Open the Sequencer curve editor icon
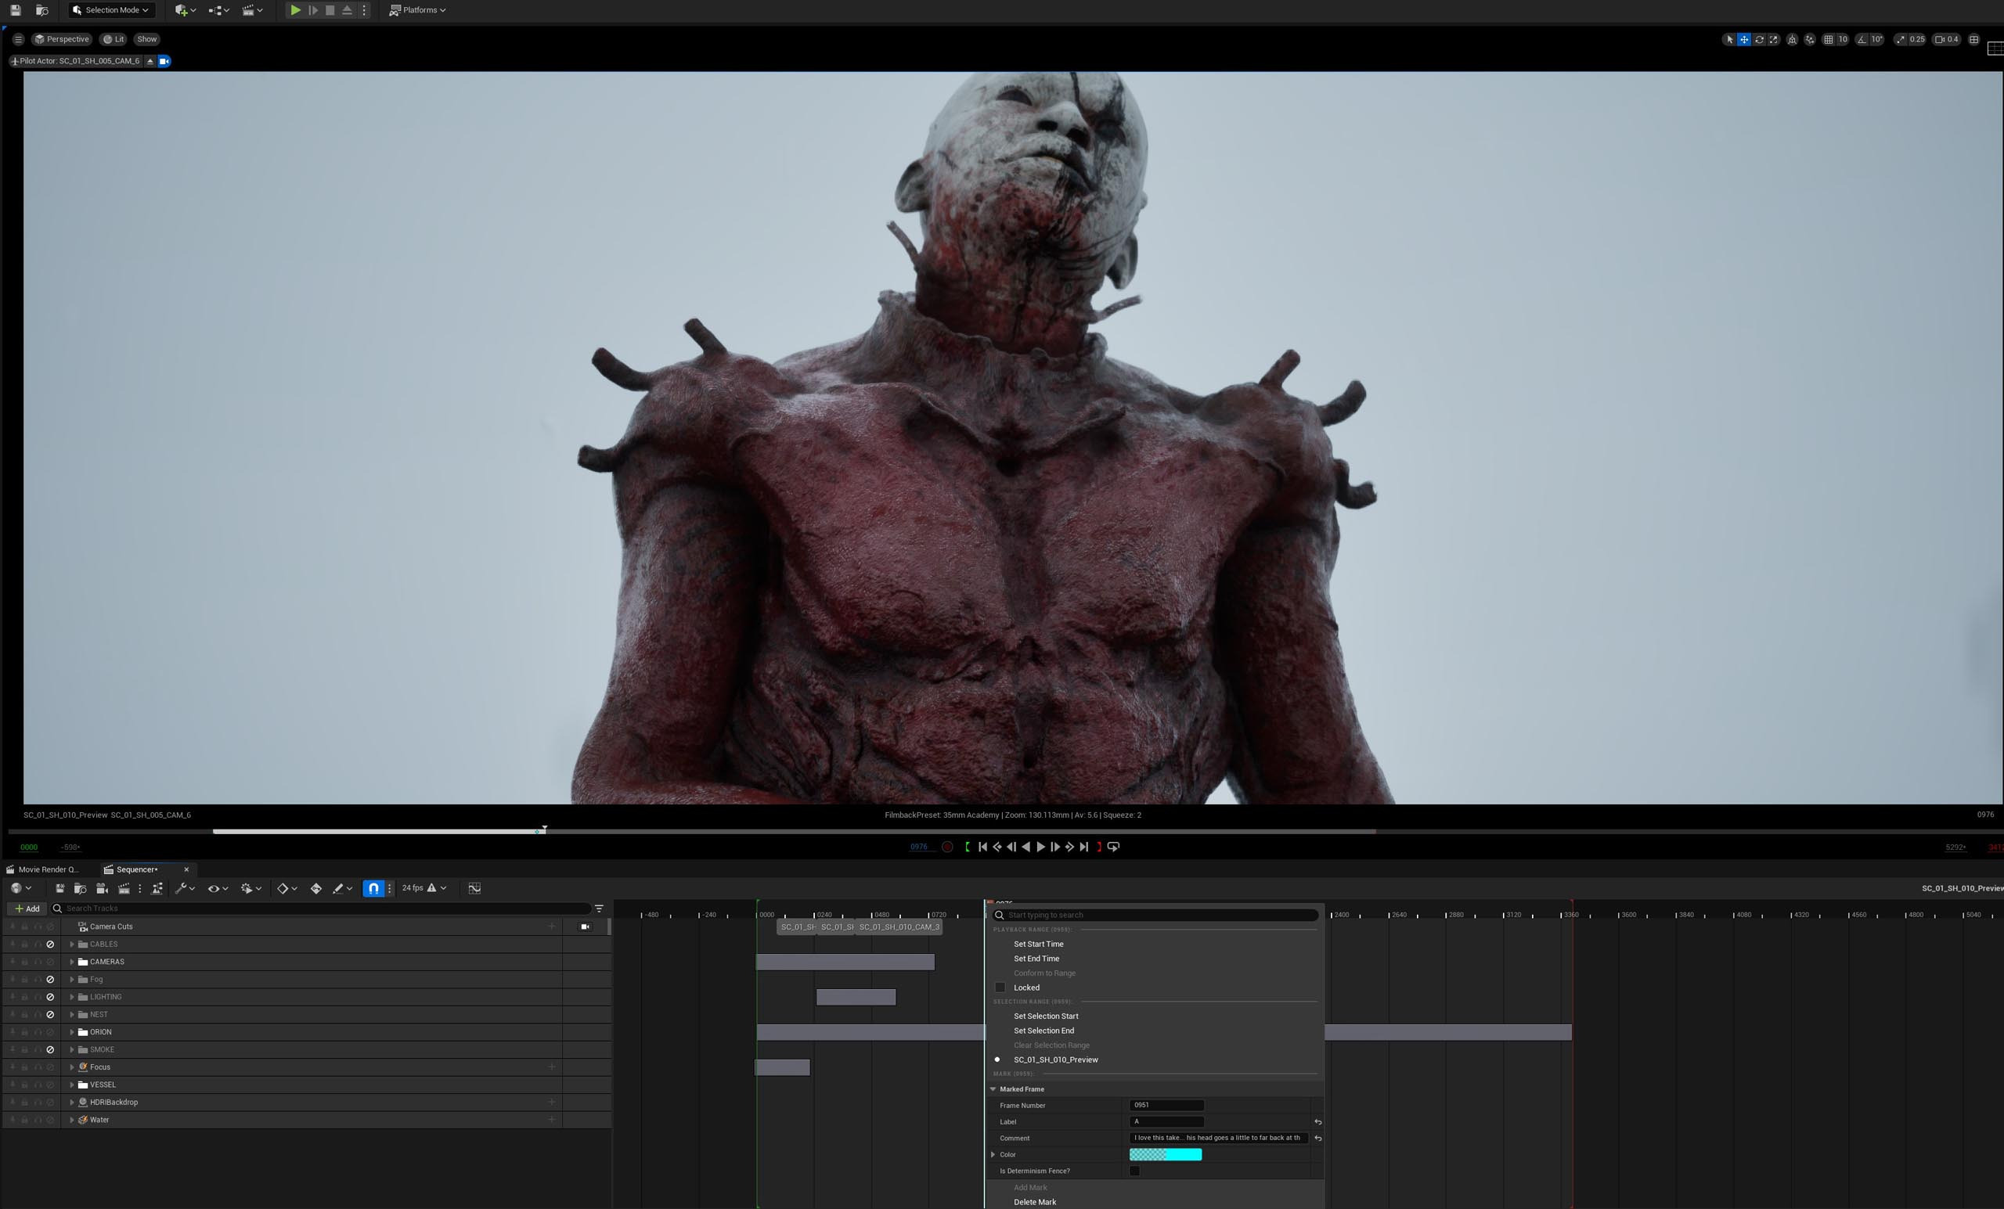Image resolution: width=2004 pixels, height=1209 pixels. (474, 888)
